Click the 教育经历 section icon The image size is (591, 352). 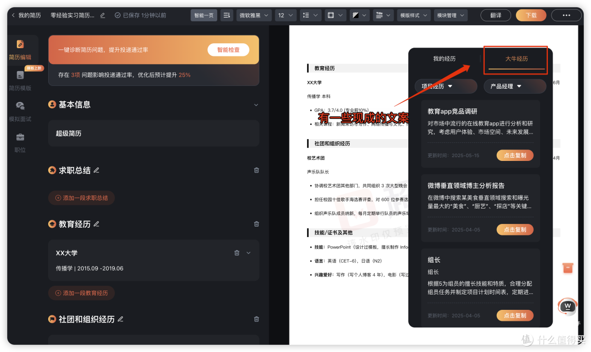(53, 224)
